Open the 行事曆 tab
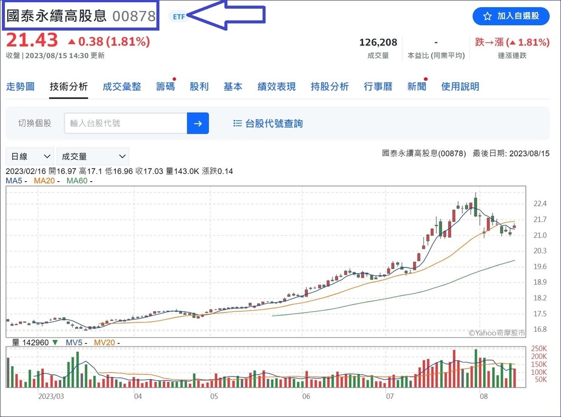 (x=378, y=86)
